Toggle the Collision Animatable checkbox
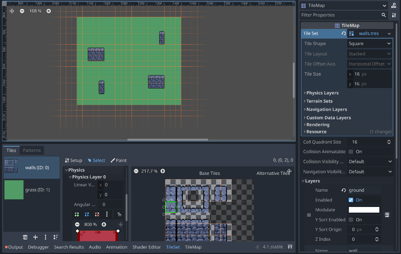Viewport: 401px width, 254px height. 351,152
